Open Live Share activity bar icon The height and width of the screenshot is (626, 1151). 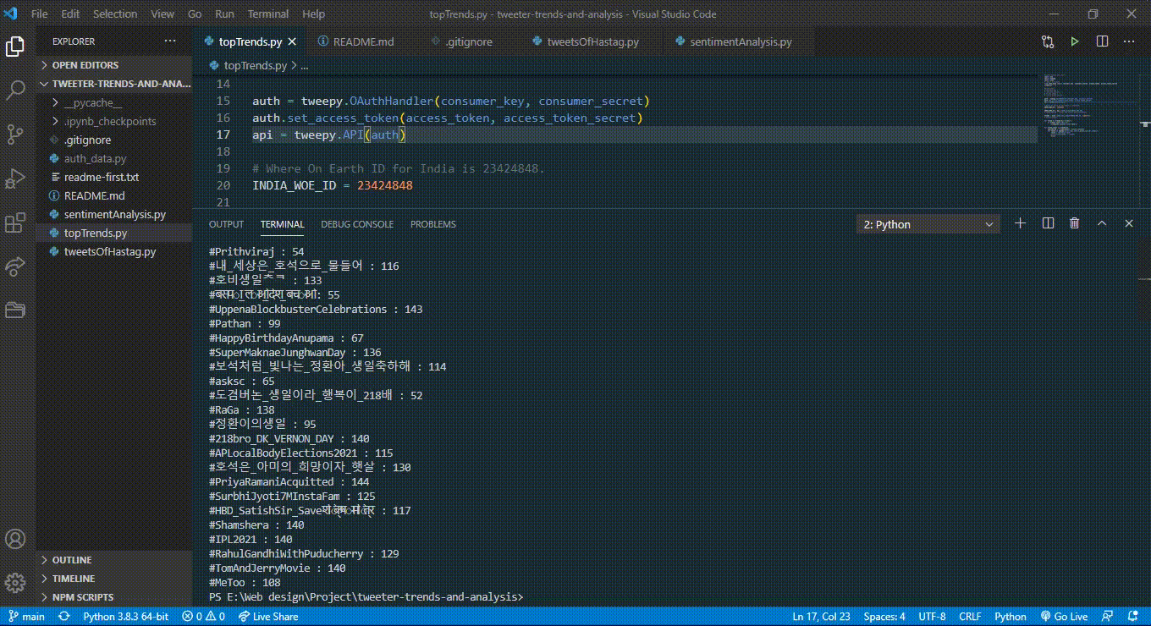click(15, 266)
